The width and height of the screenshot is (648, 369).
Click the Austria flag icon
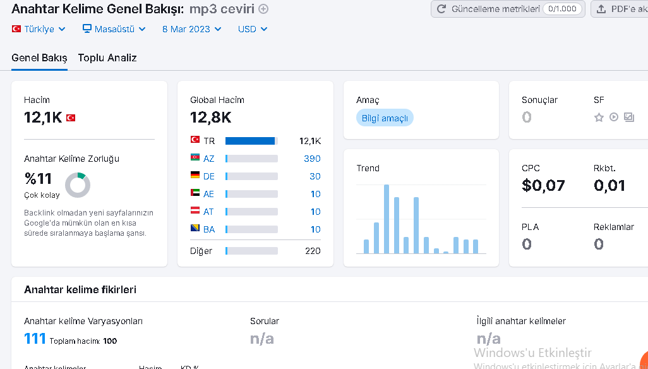pyautogui.click(x=195, y=210)
